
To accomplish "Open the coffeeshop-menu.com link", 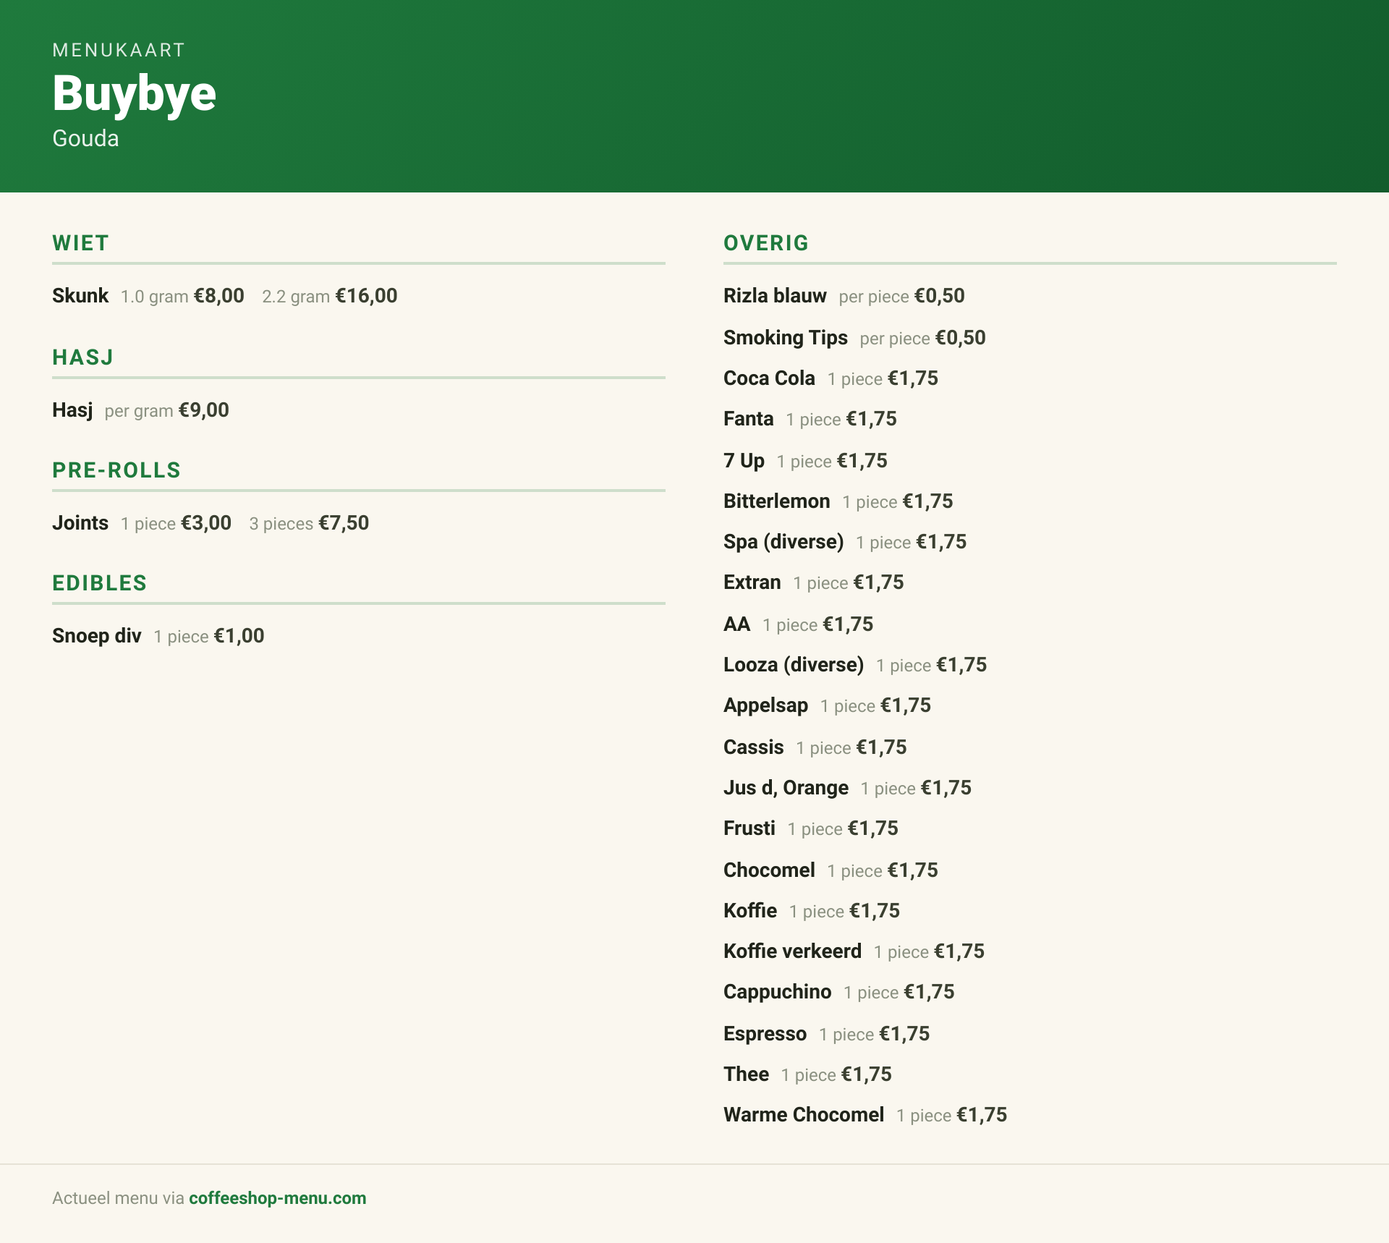I will tap(277, 1198).
